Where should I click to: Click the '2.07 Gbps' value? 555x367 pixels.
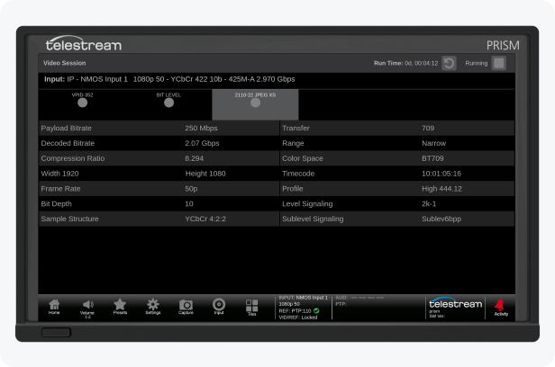click(202, 143)
